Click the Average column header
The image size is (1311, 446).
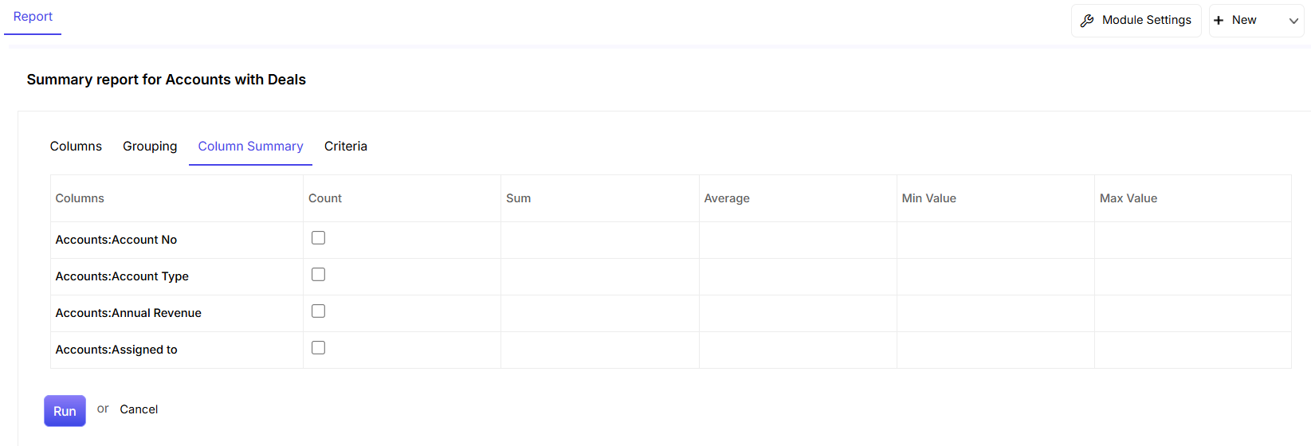tap(727, 198)
